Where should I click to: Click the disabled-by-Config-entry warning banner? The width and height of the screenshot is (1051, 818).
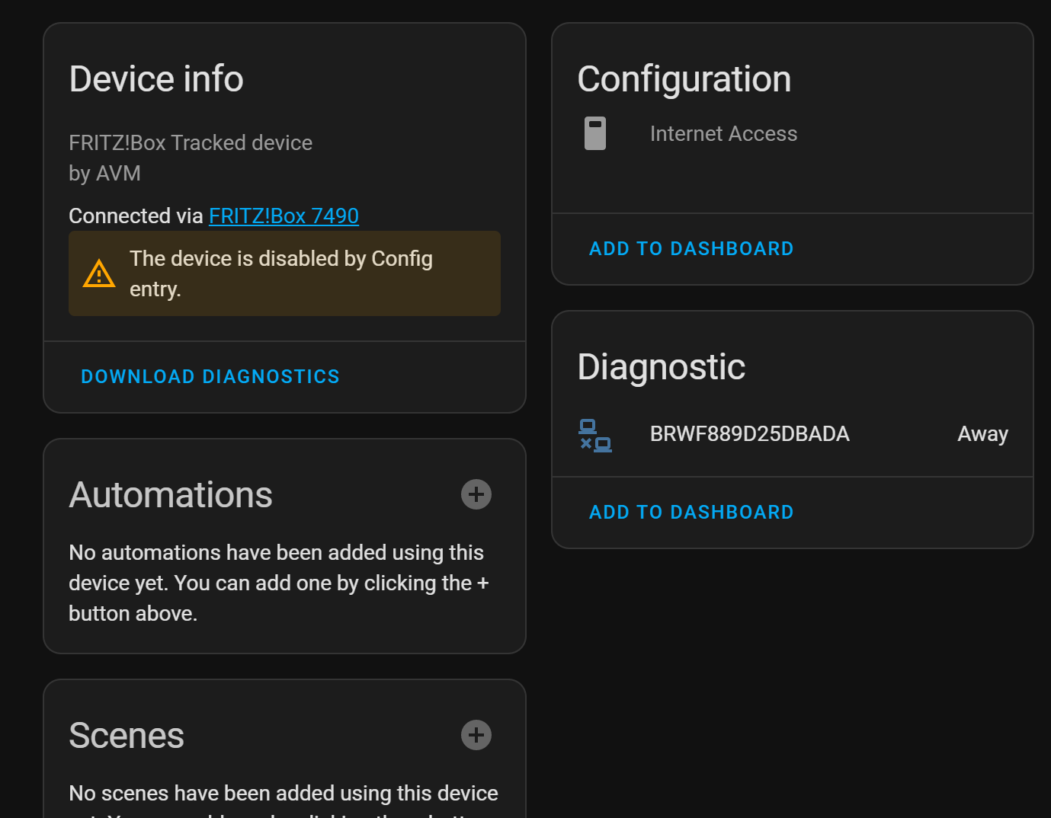coord(284,273)
